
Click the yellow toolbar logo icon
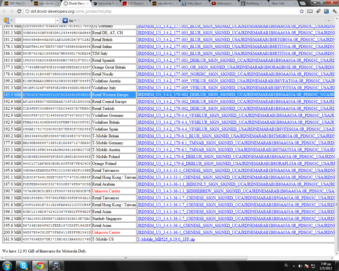coord(6,20)
